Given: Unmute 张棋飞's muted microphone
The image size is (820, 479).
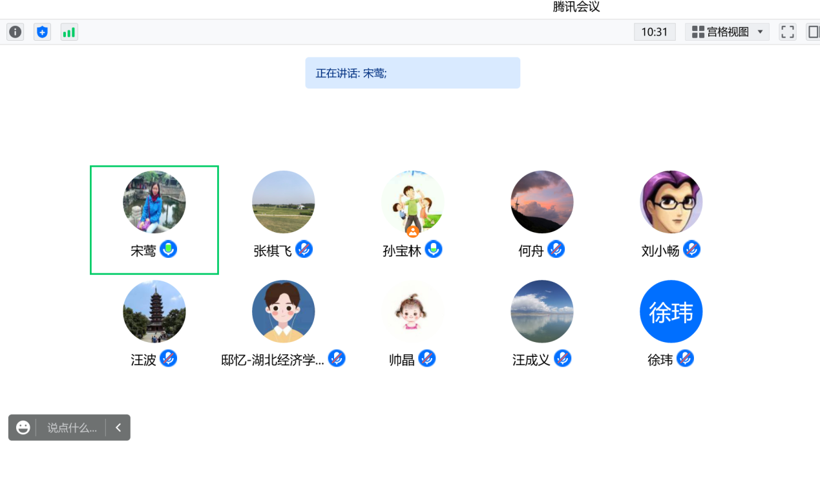Looking at the screenshot, I should coord(304,249).
